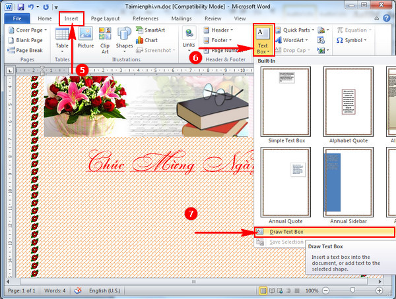The width and height of the screenshot is (396, 299).
Task: Switch to Full Screen Reading view
Action: [x=273, y=290]
